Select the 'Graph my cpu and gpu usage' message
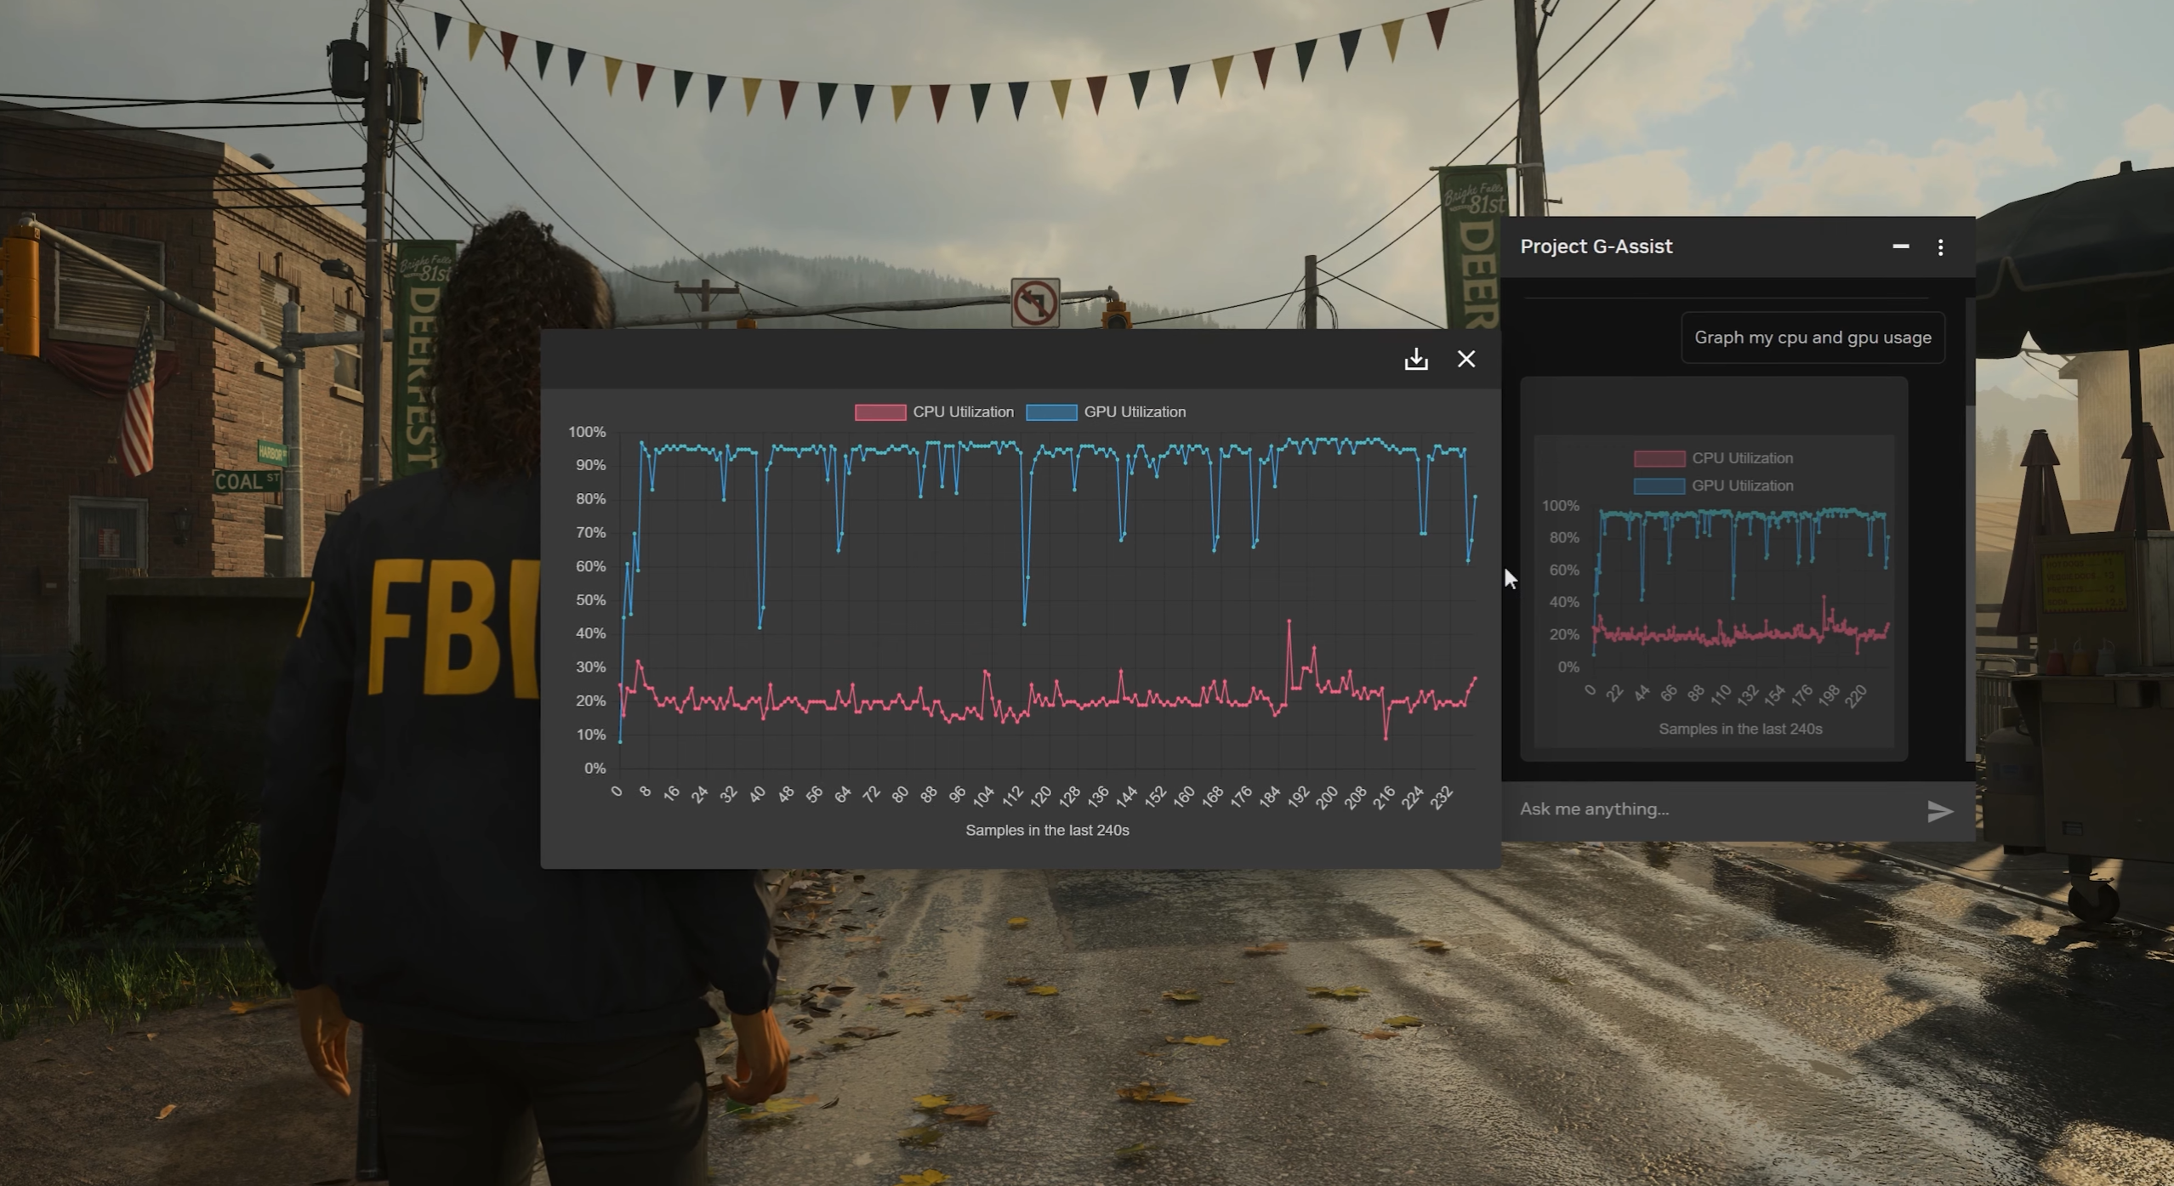This screenshot has width=2174, height=1186. click(x=1812, y=338)
